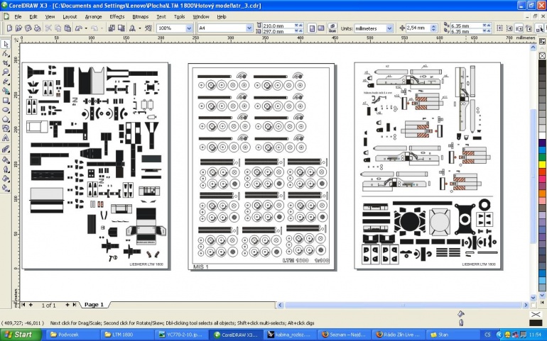Click the Undo icon
Image resolution: width=547 pixels, height=341 pixels.
pyautogui.click(x=79, y=28)
